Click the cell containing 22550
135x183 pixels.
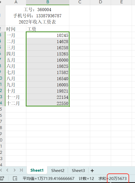[48, 103]
